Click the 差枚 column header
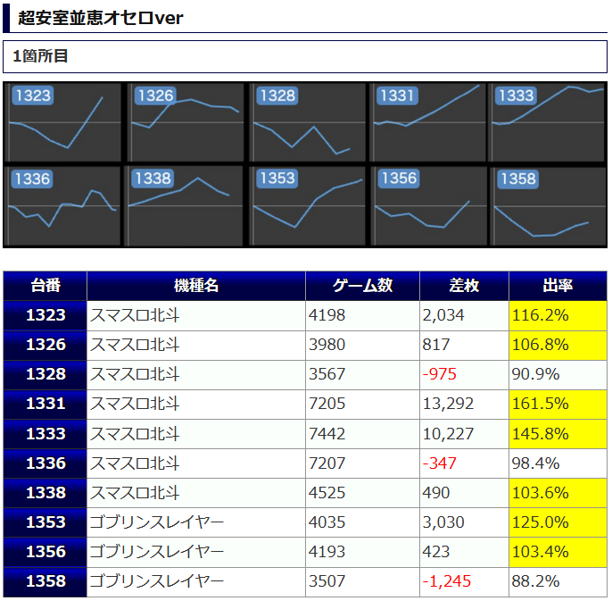Image resolution: width=612 pixels, height=601 pixels. [x=464, y=286]
